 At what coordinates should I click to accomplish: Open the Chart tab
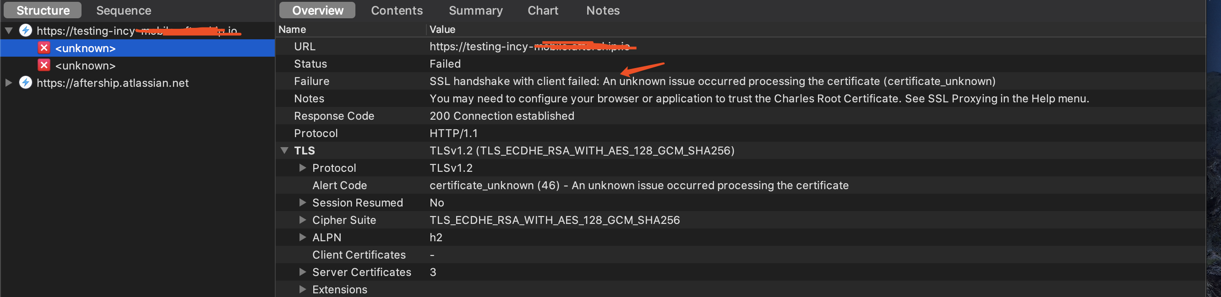(x=543, y=11)
